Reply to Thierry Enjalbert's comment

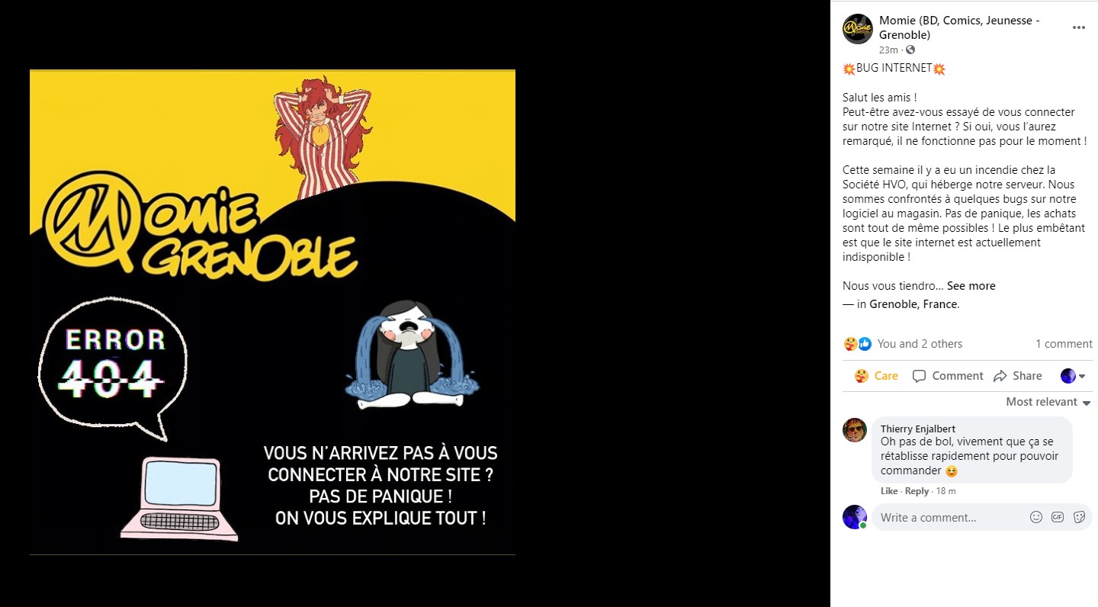917,491
